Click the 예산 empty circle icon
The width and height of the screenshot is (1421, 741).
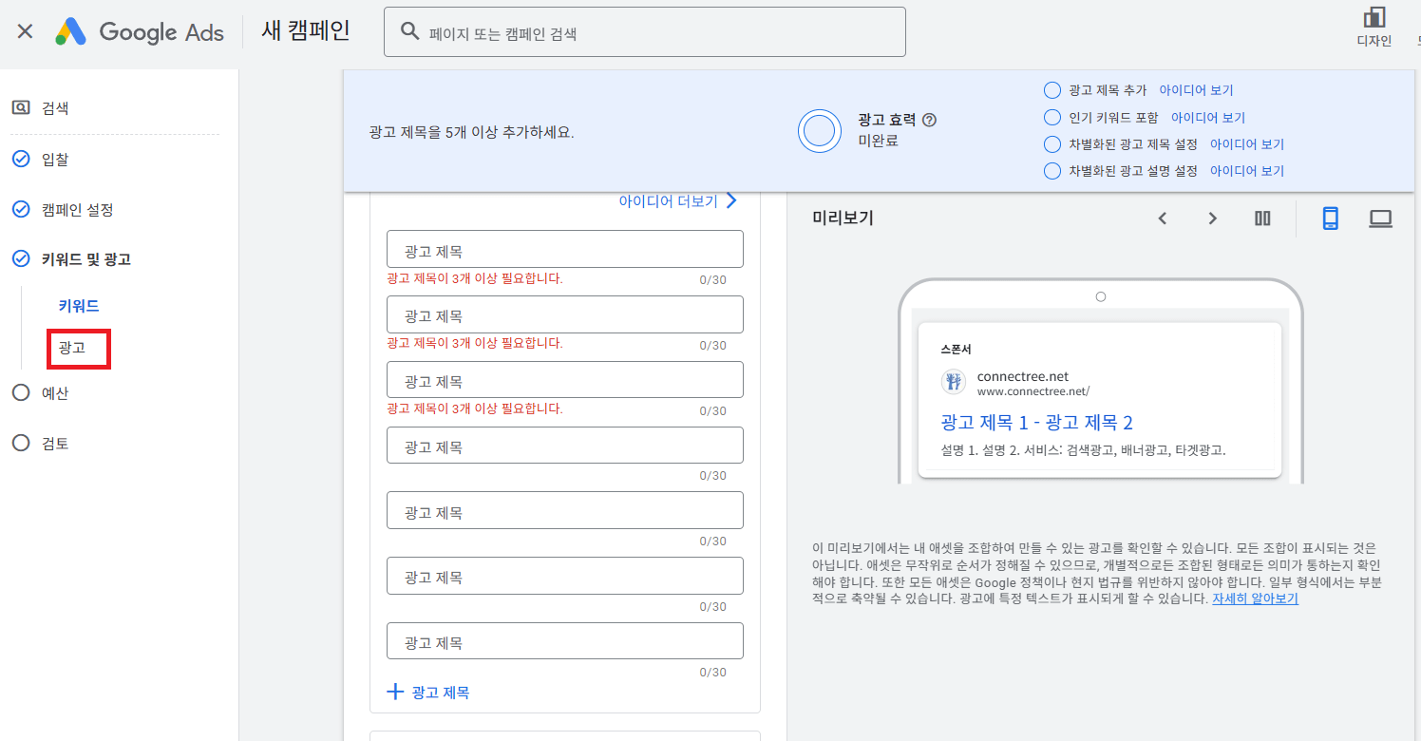click(21, 392)
